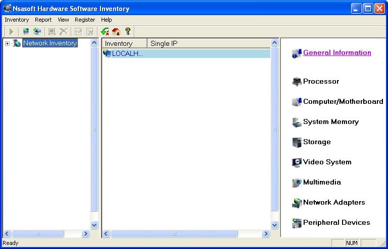388x249 pixels.
Task: Click the list pane scroll down arrow
Action: tap(274, 225)
